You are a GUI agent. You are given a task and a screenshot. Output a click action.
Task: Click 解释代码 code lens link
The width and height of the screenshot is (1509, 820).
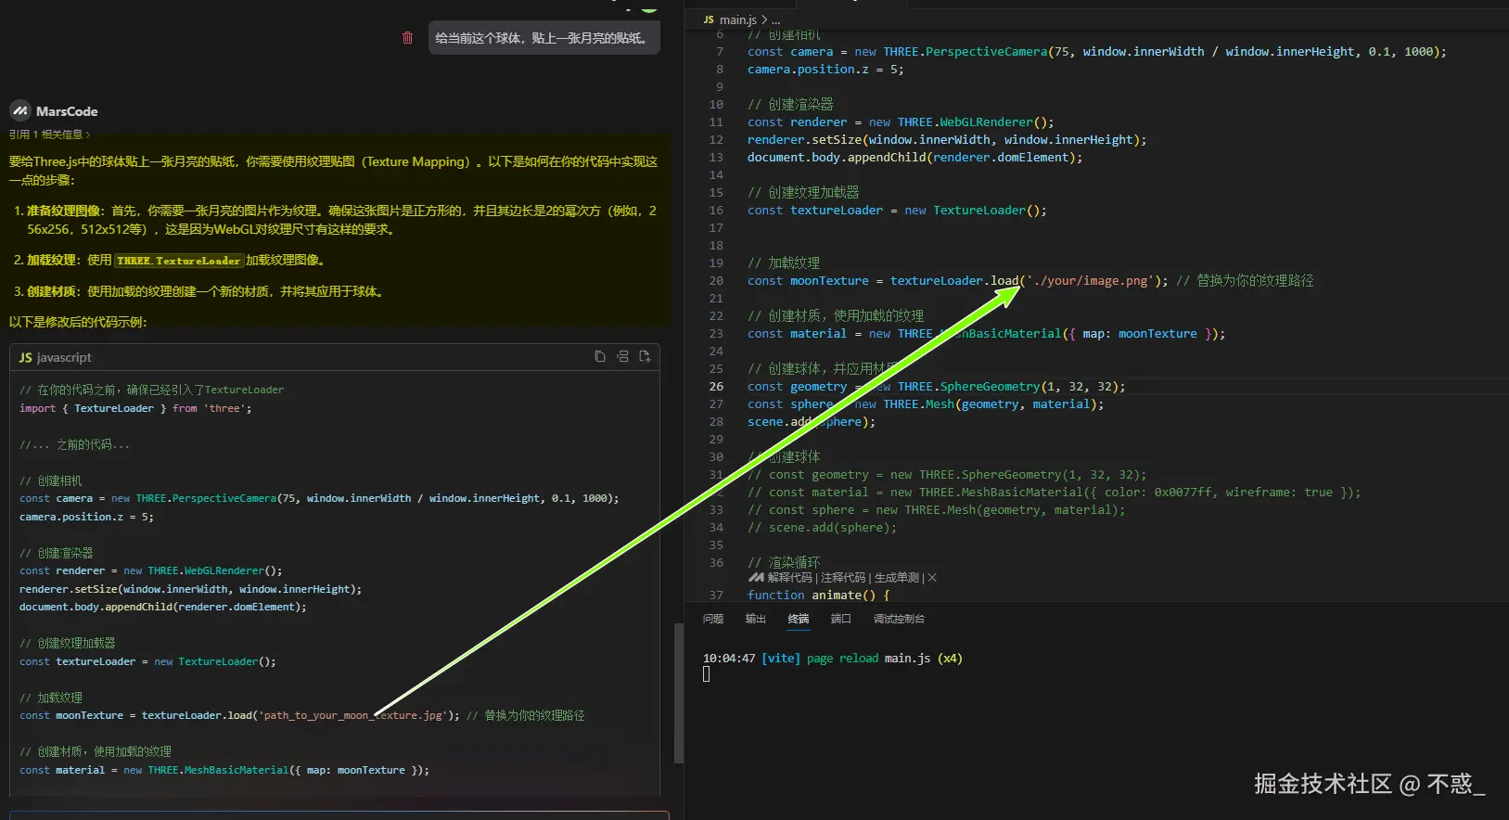pos(790,577)
